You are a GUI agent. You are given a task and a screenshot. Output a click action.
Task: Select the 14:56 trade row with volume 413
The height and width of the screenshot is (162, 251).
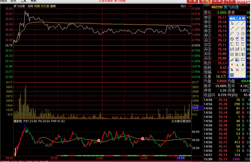pos(227,142)
